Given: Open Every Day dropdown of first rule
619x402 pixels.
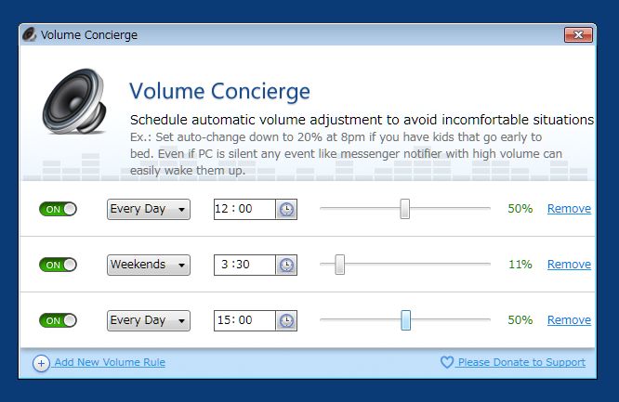Looking at the screenshot, I should click(149, 209).
